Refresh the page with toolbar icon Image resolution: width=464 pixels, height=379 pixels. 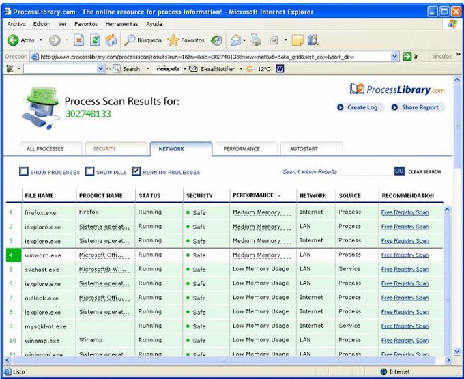95,40
